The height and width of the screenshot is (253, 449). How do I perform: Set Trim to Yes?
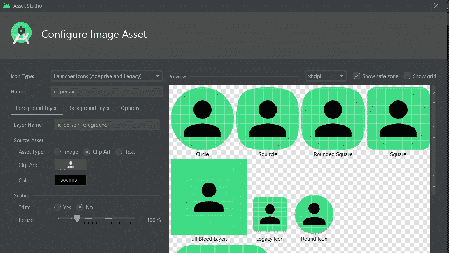pyautogui.click(x=57, y=208)
